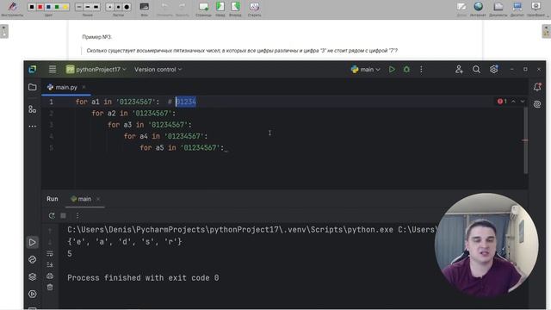Open Run panel more options dots
Image resolution: width=551 pixels, height=310 pixels.
point(77,215)
